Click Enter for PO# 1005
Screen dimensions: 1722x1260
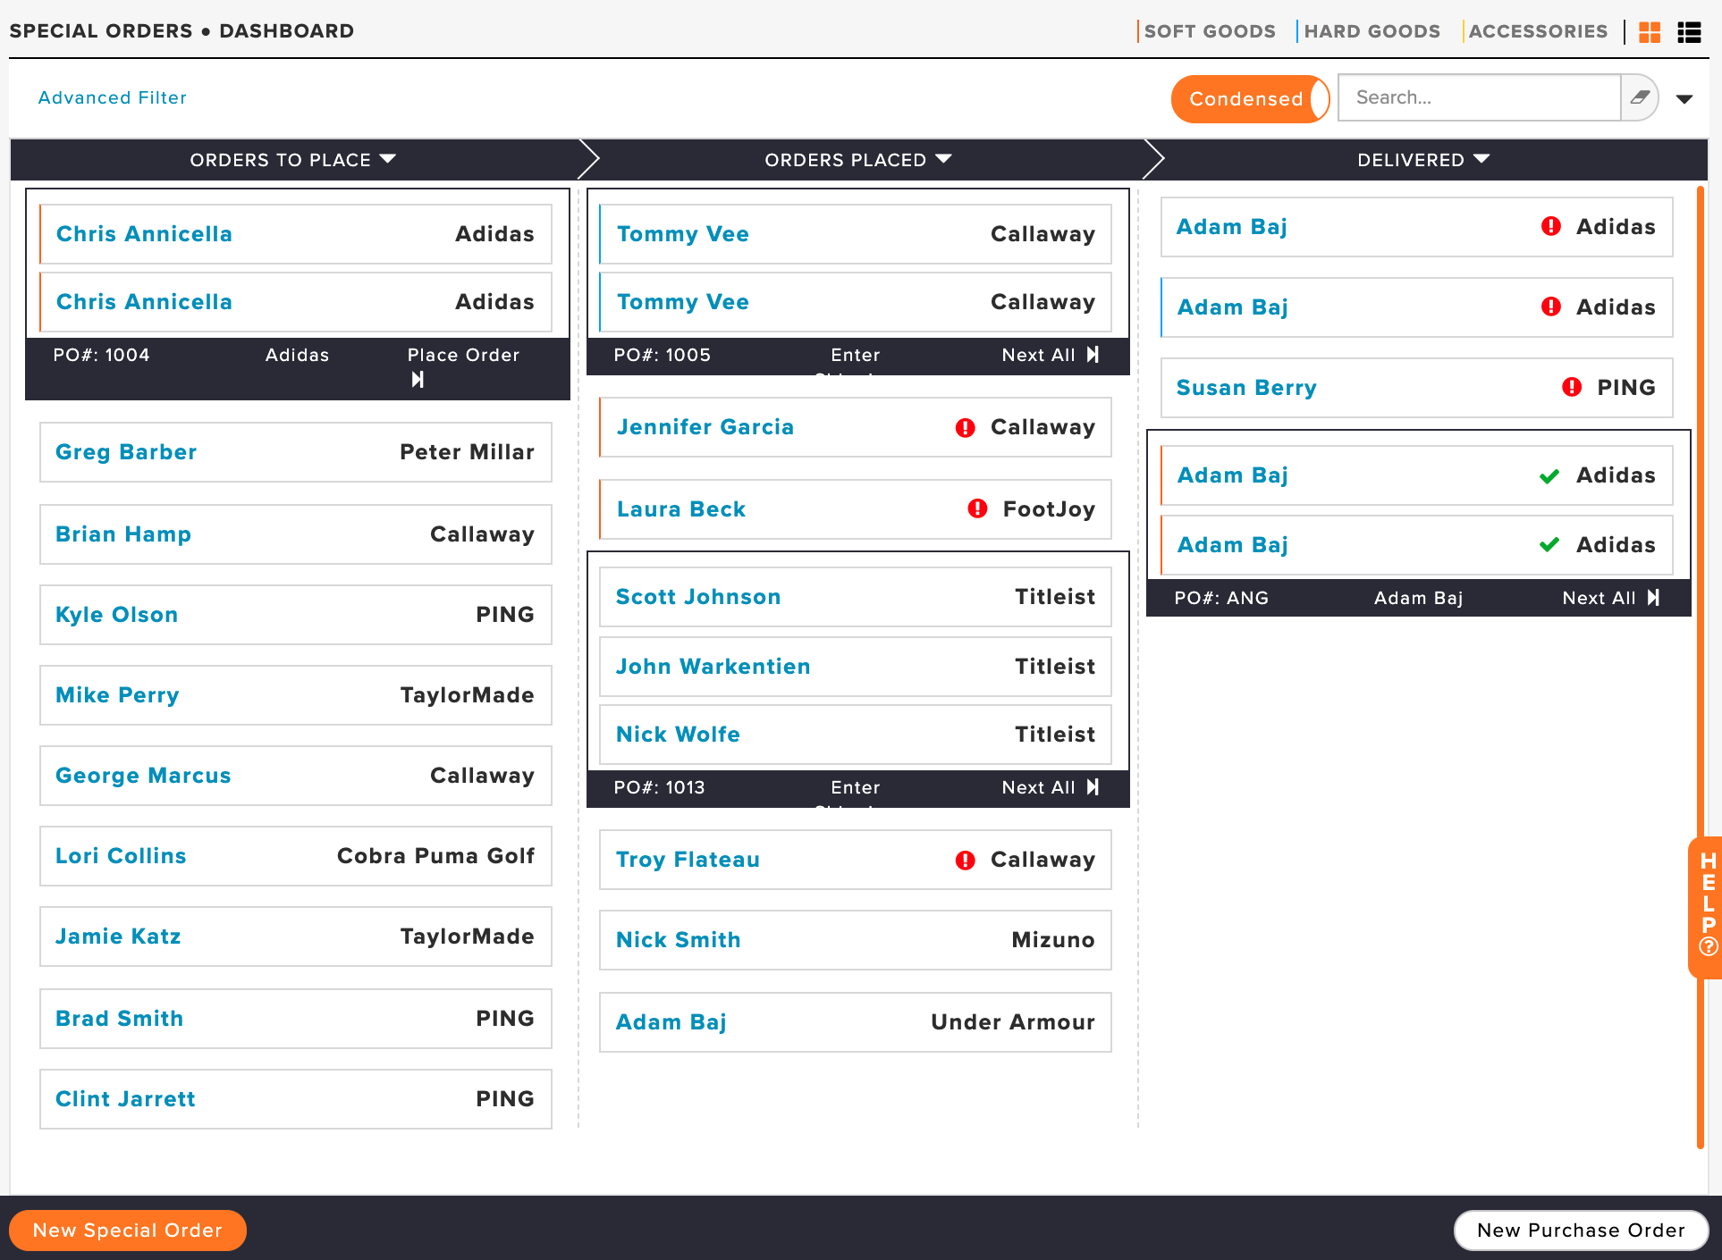coord(856,355)
